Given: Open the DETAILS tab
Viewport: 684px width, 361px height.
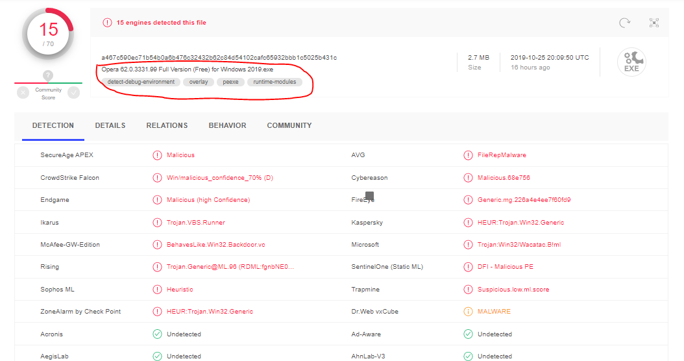Looking at the screenshot, I should [110, 126].
